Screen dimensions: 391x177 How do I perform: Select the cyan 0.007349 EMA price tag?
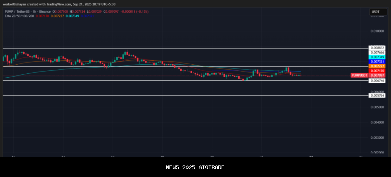[377, 57]
